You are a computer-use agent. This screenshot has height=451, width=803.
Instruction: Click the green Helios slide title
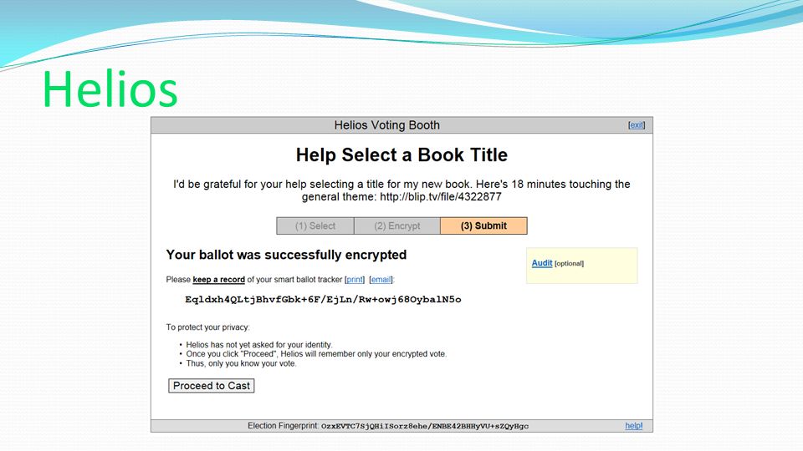pyautogui.click(x=110, y=89)
